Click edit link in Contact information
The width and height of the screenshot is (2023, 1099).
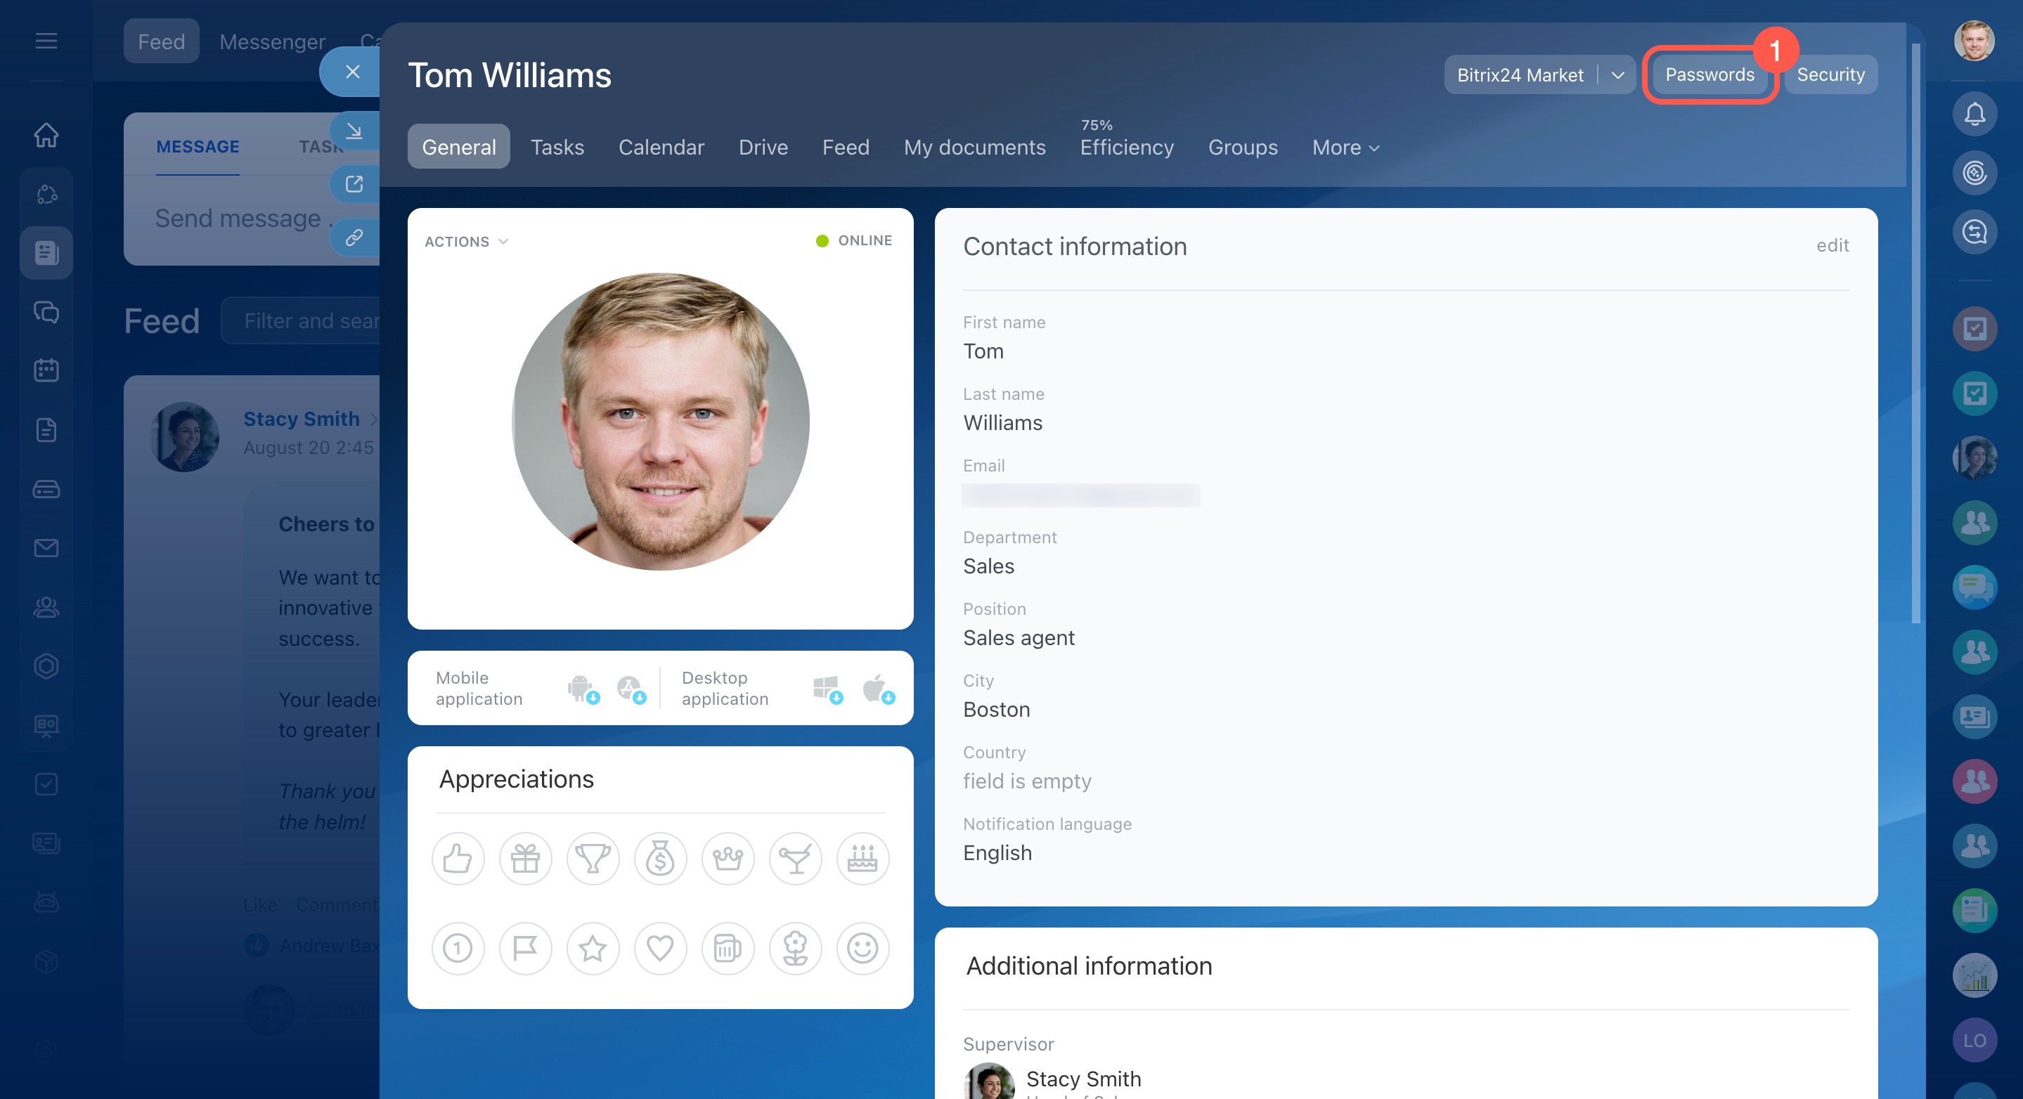point(1833,246)
